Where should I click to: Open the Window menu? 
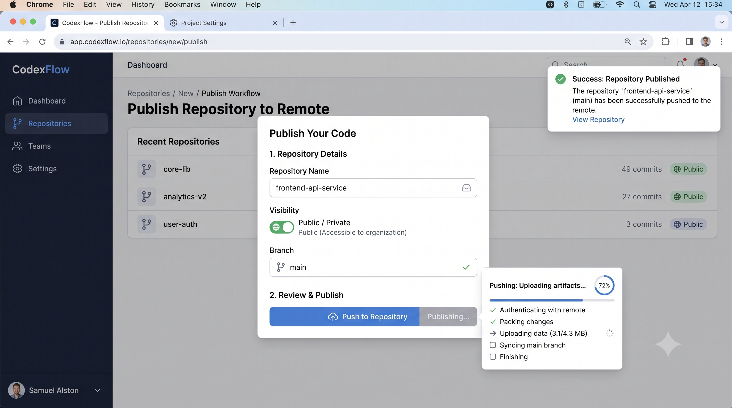click(x=223, y=5)
